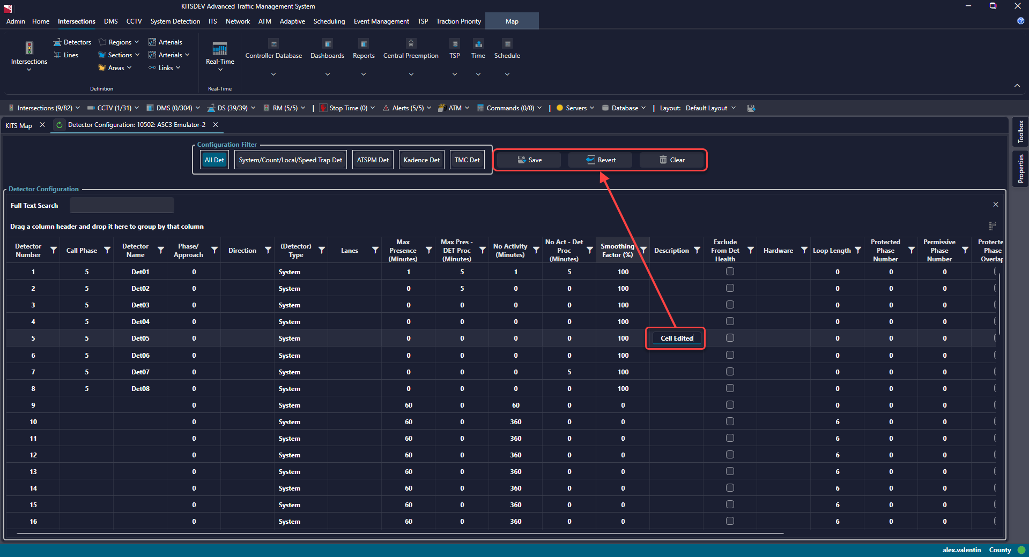
Task: Click the Detector Number column filter icon
Action: coord(54,251)
